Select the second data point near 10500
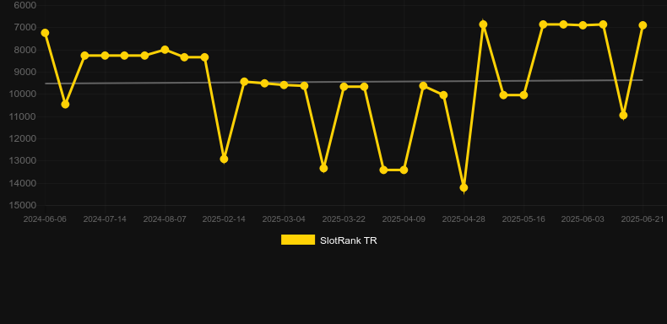 point(65,104)
